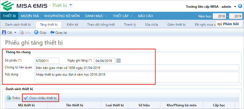
Task: Open the KHO/PHÒNG BỘ MÔN menu
Action: coord(62,16)
